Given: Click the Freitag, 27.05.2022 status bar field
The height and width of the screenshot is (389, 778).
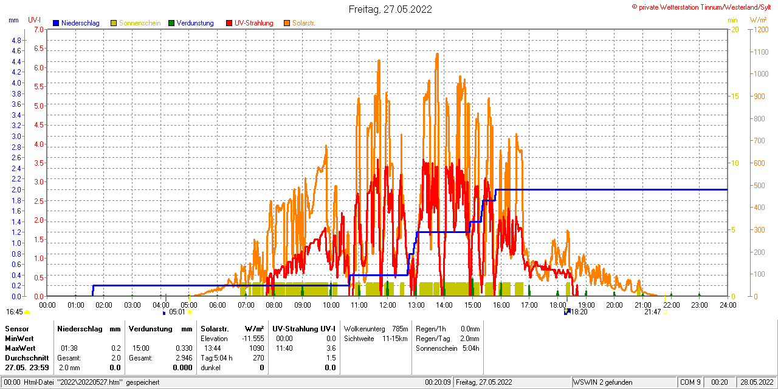Looking at the screenshot, I should (512, 382).
